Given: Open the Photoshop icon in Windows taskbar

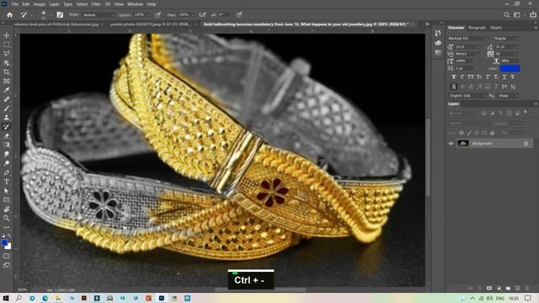Looking at the screenshot, I should coord(161,298).
